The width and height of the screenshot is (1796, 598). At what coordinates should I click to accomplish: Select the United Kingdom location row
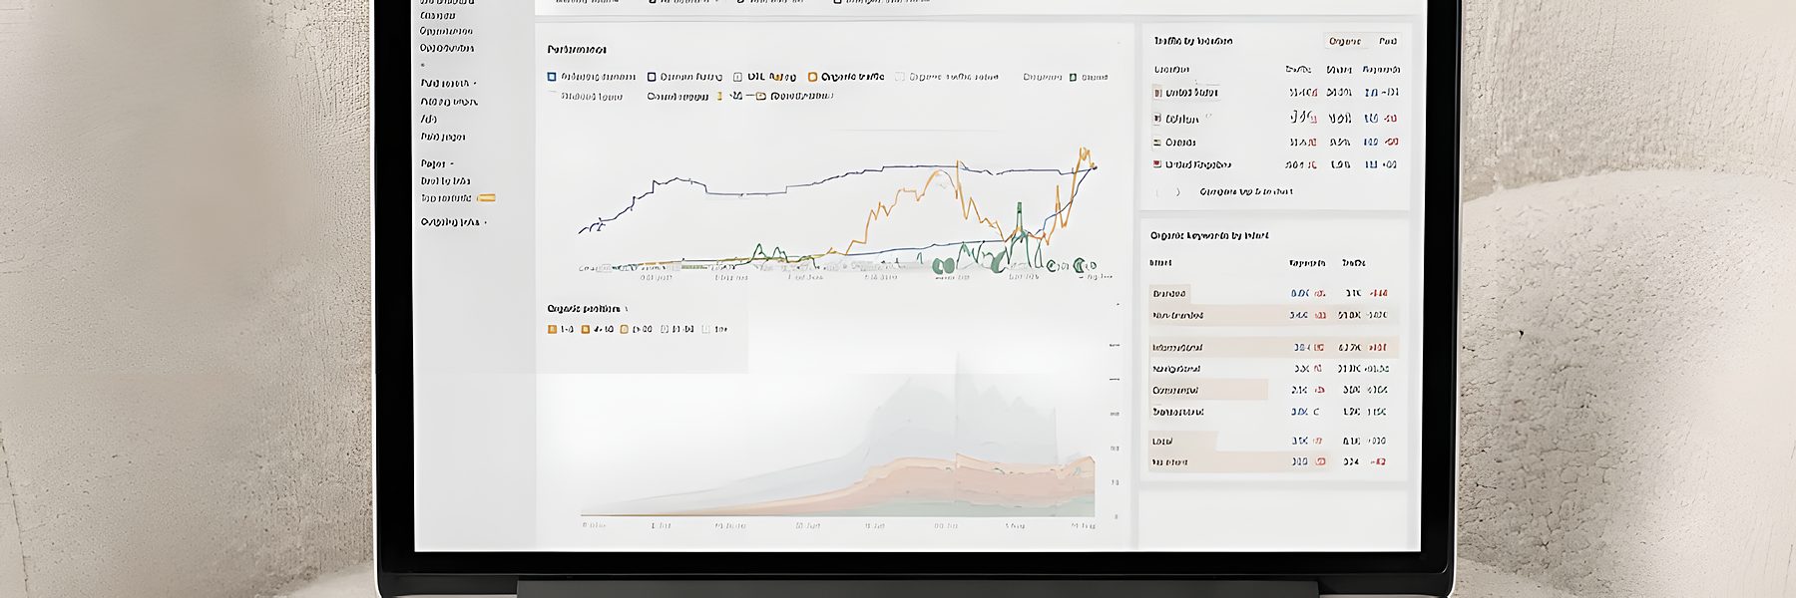pyautogui.click(x=1275, y=164)
